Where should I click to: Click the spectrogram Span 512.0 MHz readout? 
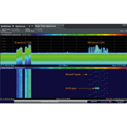point(64,99)
